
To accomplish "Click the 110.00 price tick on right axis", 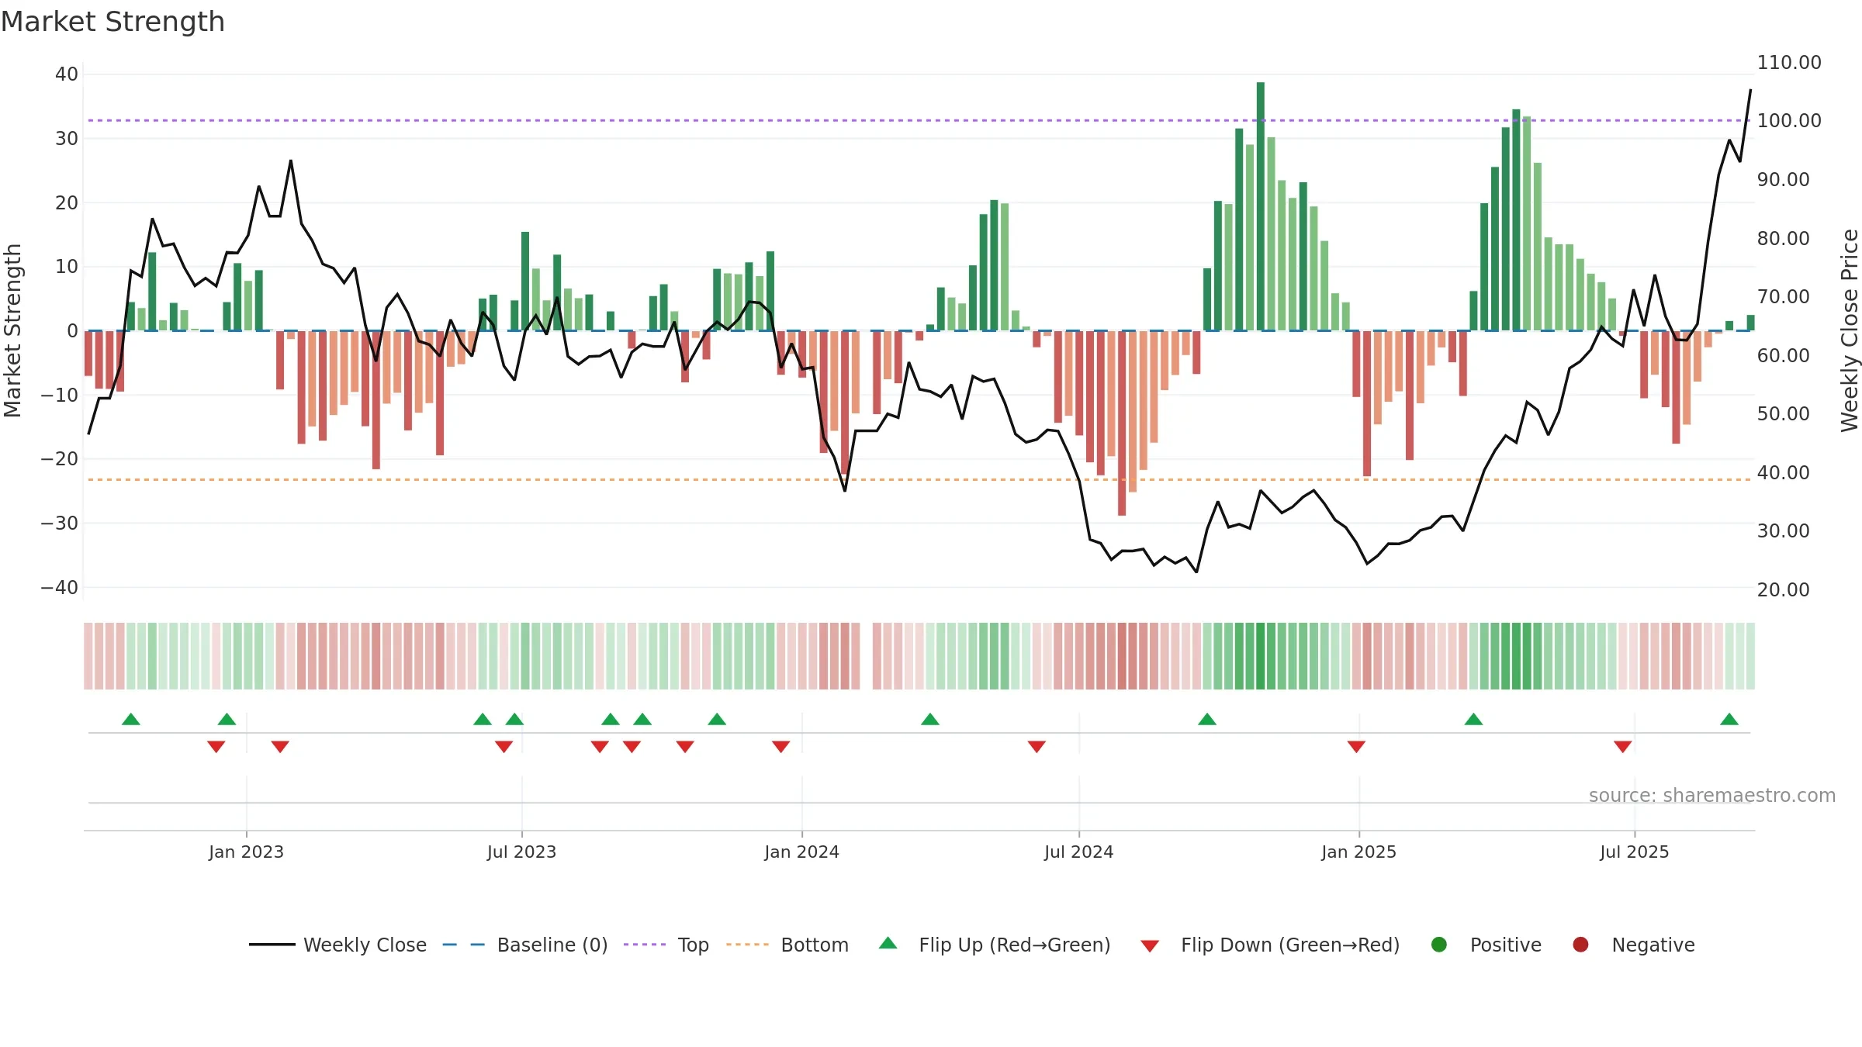I will click(x=1789, y=63).
